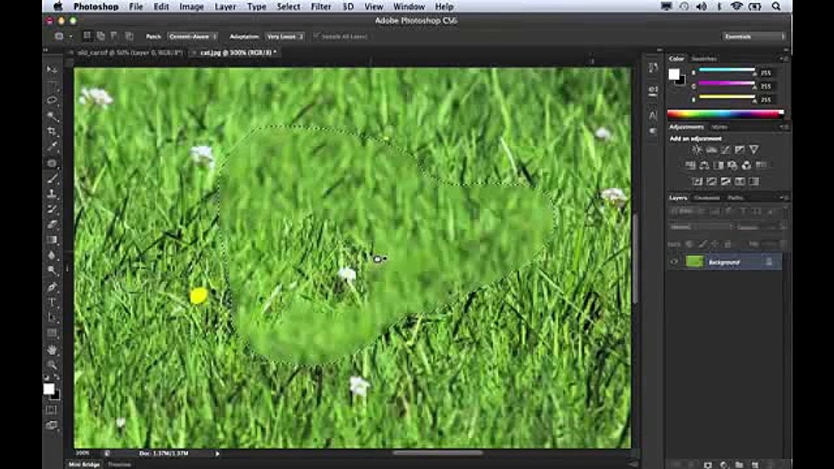Viewport: 834px width, 469px height.
Task: Select the Pen tool
Action: coord(52,287)
